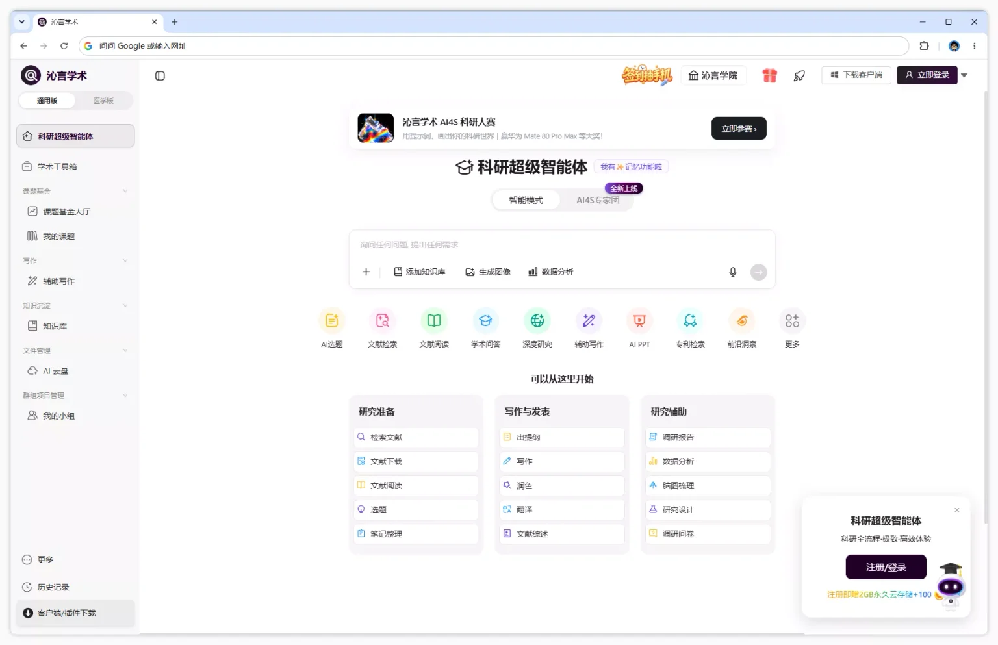Collapse the 群组项目管理 sidebar section

coord(125,395)
